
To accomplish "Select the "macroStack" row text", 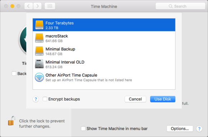I will tap(57, 36).
